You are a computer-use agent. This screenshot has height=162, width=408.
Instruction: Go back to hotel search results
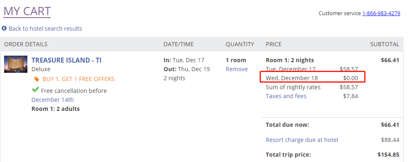point(45,29)
